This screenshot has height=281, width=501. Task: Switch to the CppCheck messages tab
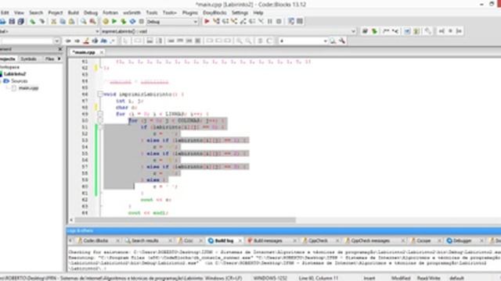(x=370, y=240)
